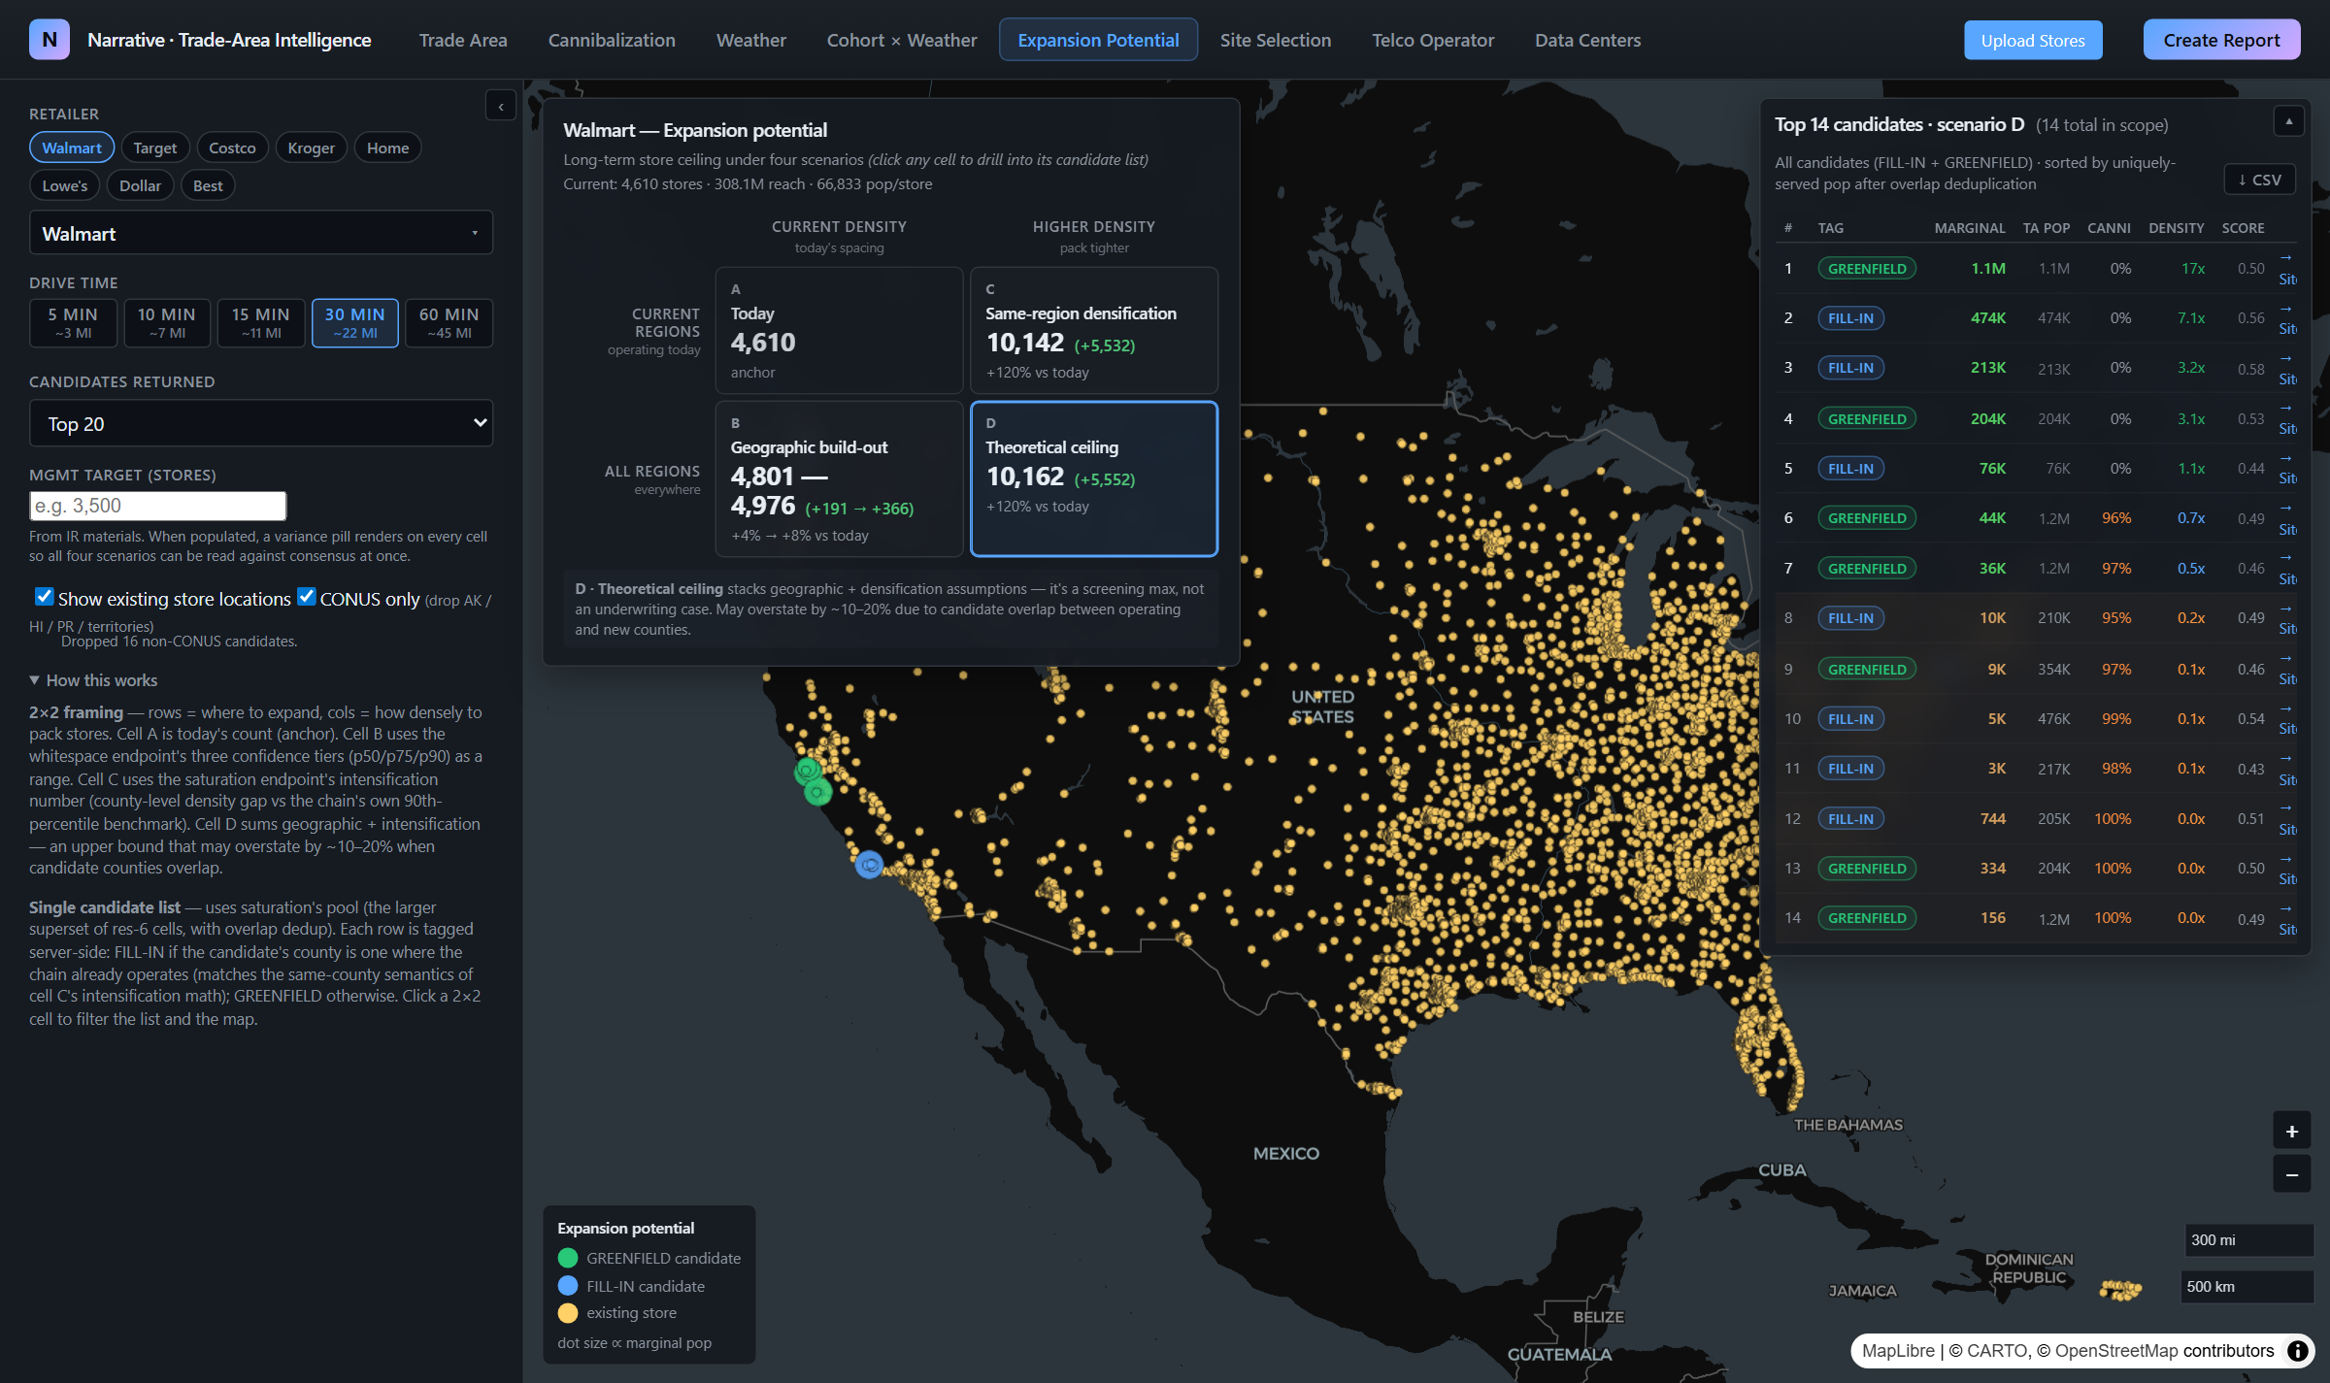Open the Walmart retailer dropdown
The image size is (2330, 1383).
tap(261, 234)
